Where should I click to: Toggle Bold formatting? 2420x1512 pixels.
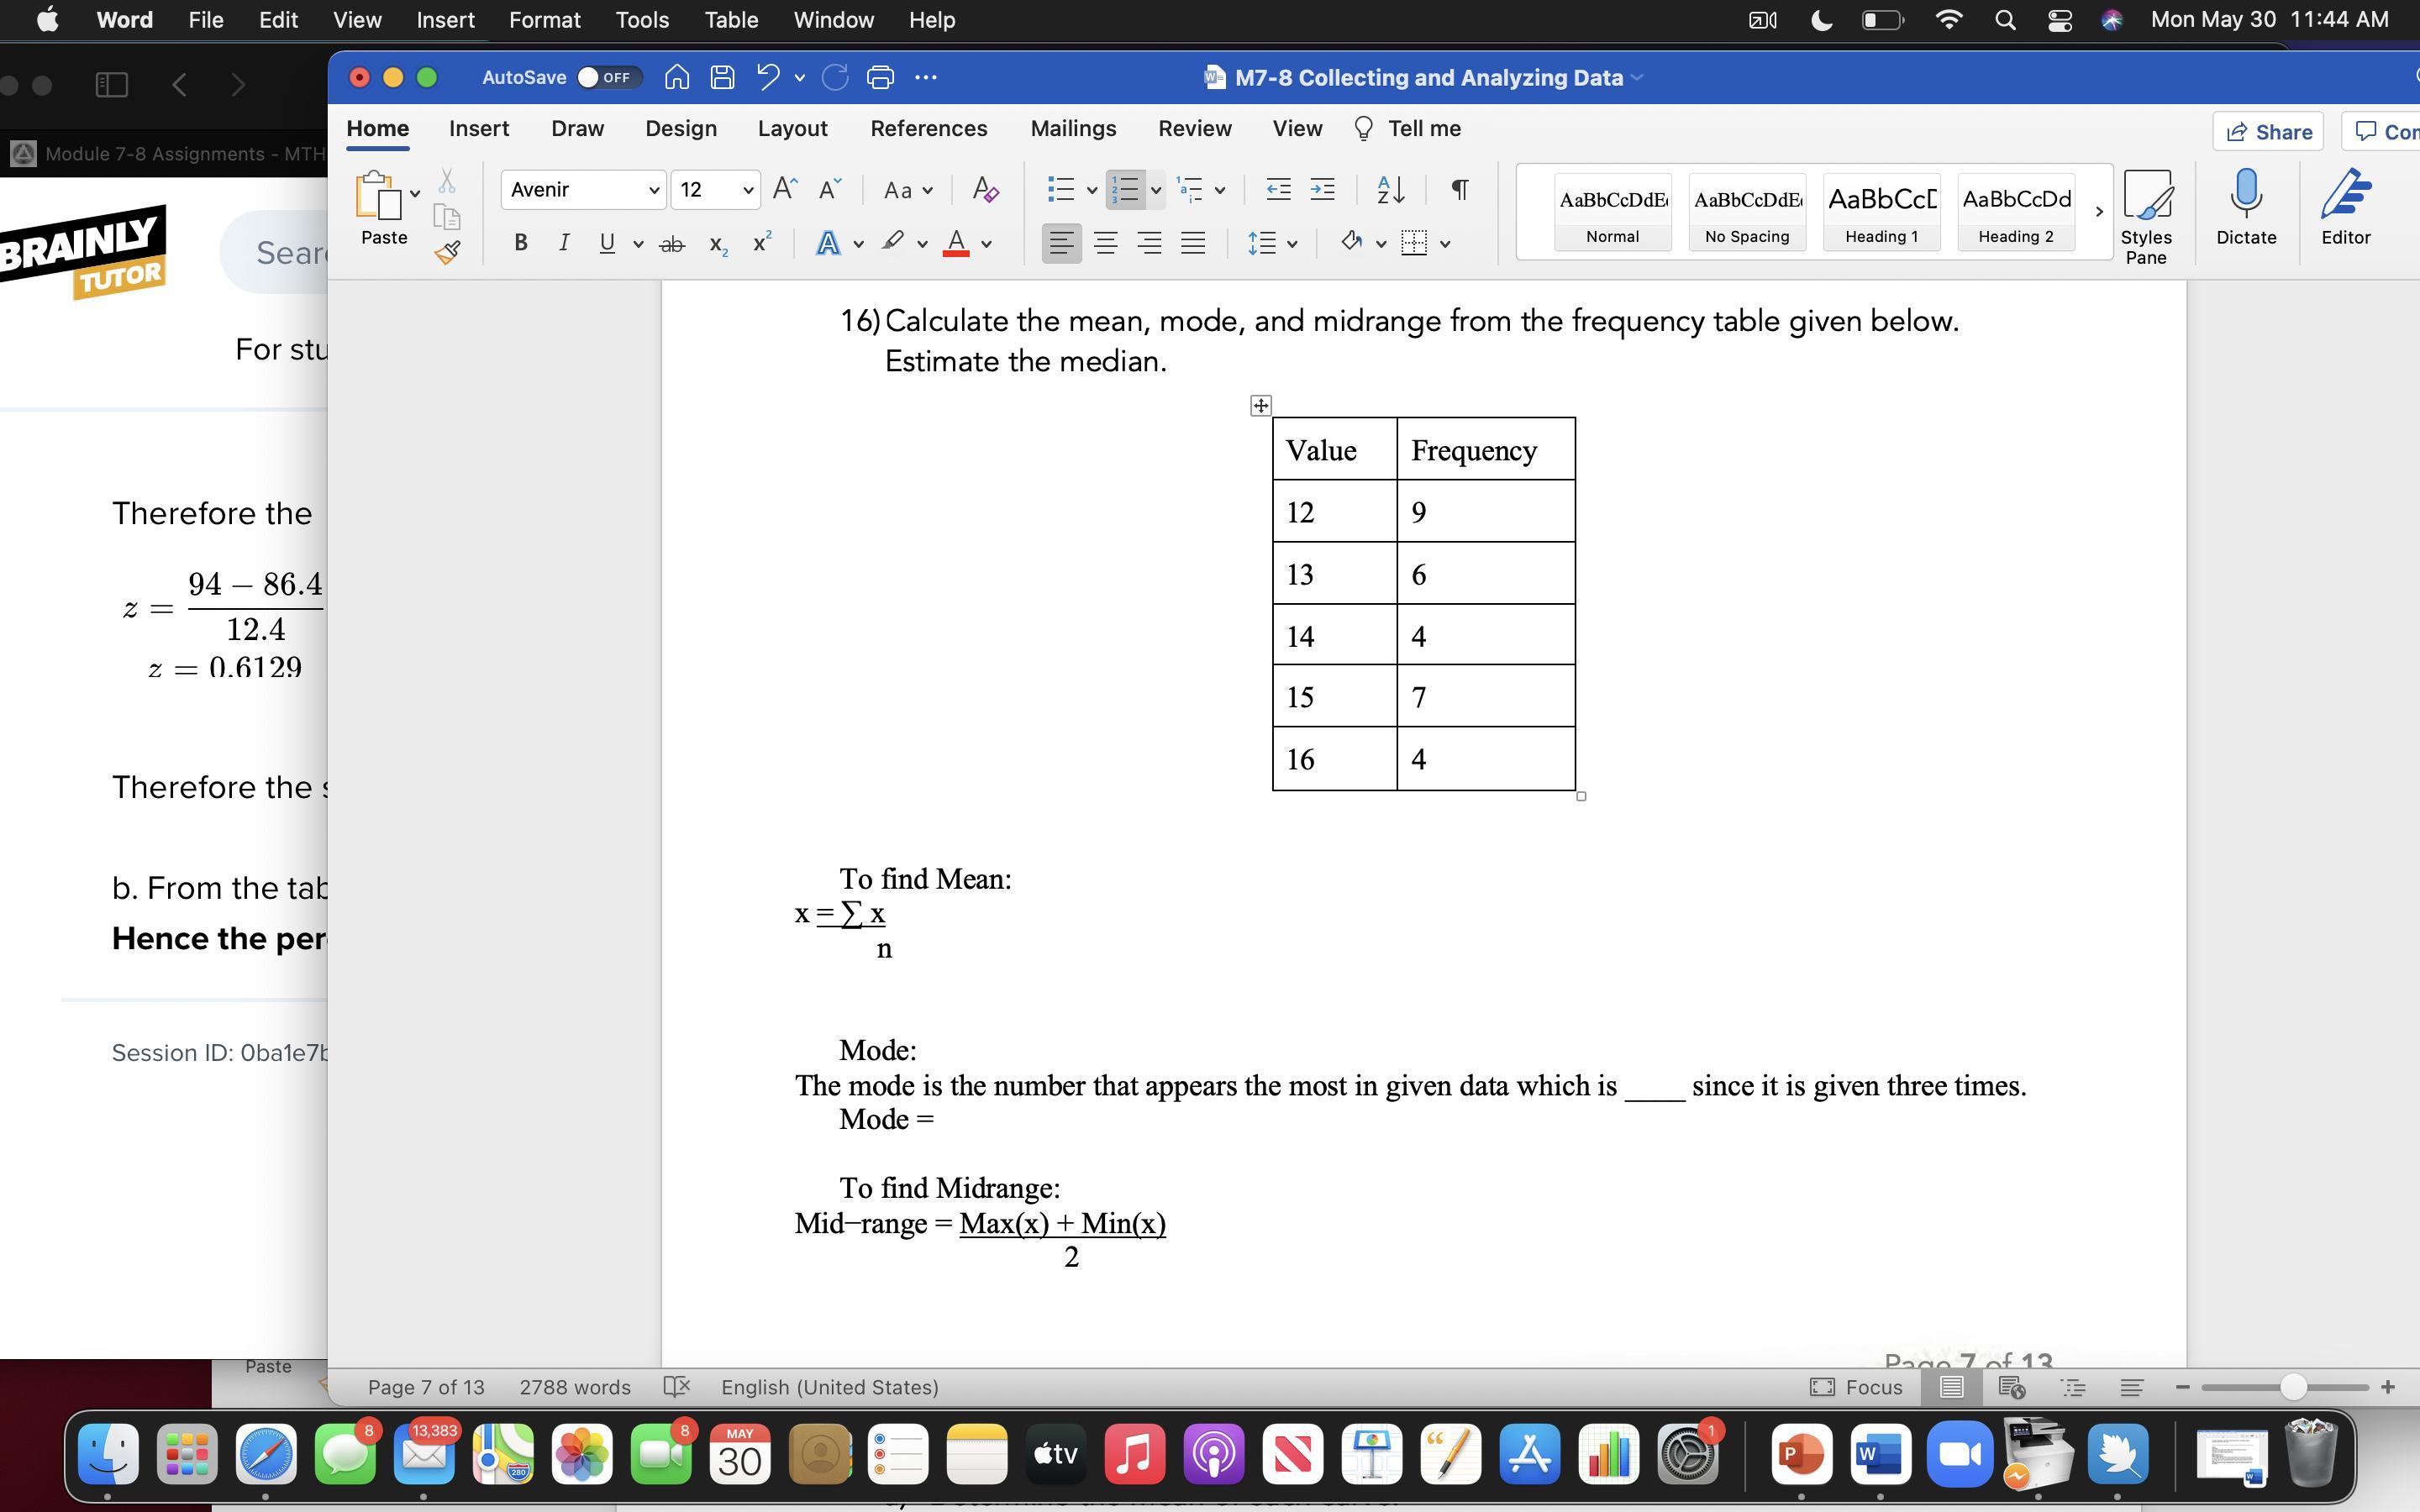coord(520,243)
